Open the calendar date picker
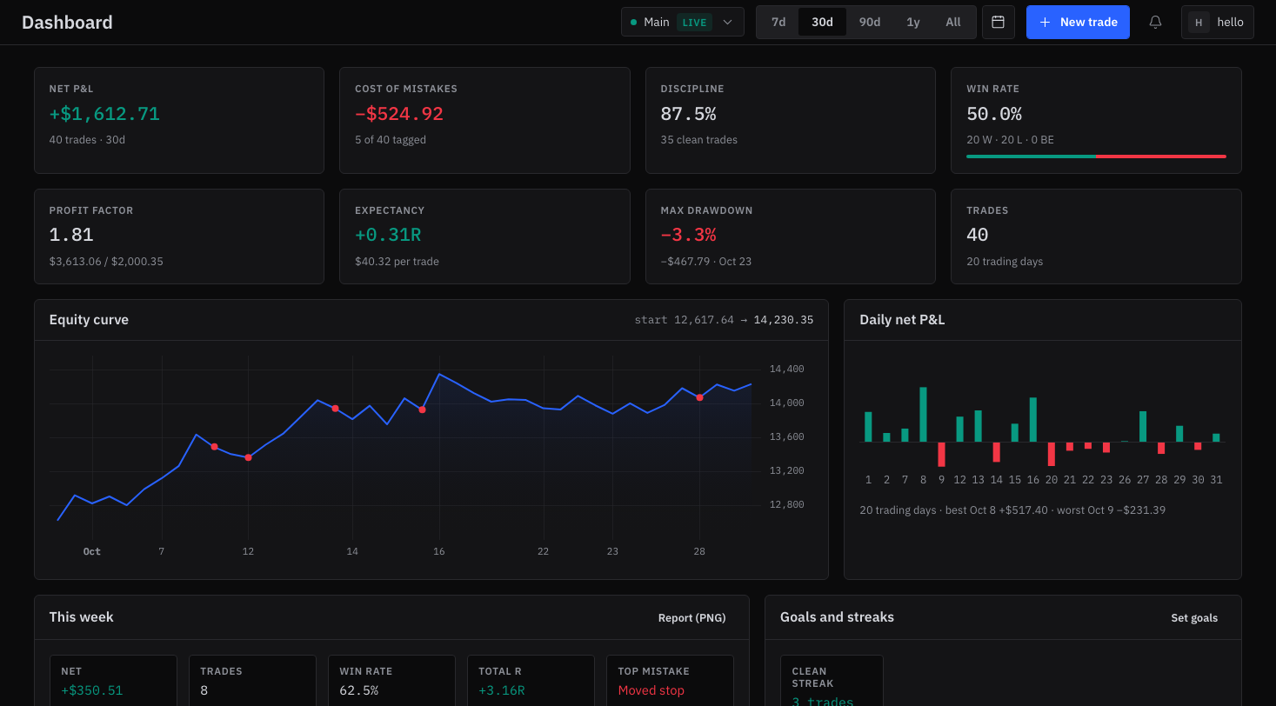Image resolution: width=1276 pixels, height=706 pixels. pyautogui.click(x=999, y=22)
